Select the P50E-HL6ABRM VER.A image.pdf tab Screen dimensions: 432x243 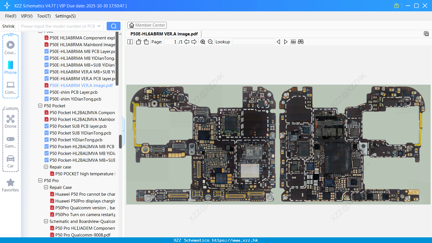coord(164,34)
